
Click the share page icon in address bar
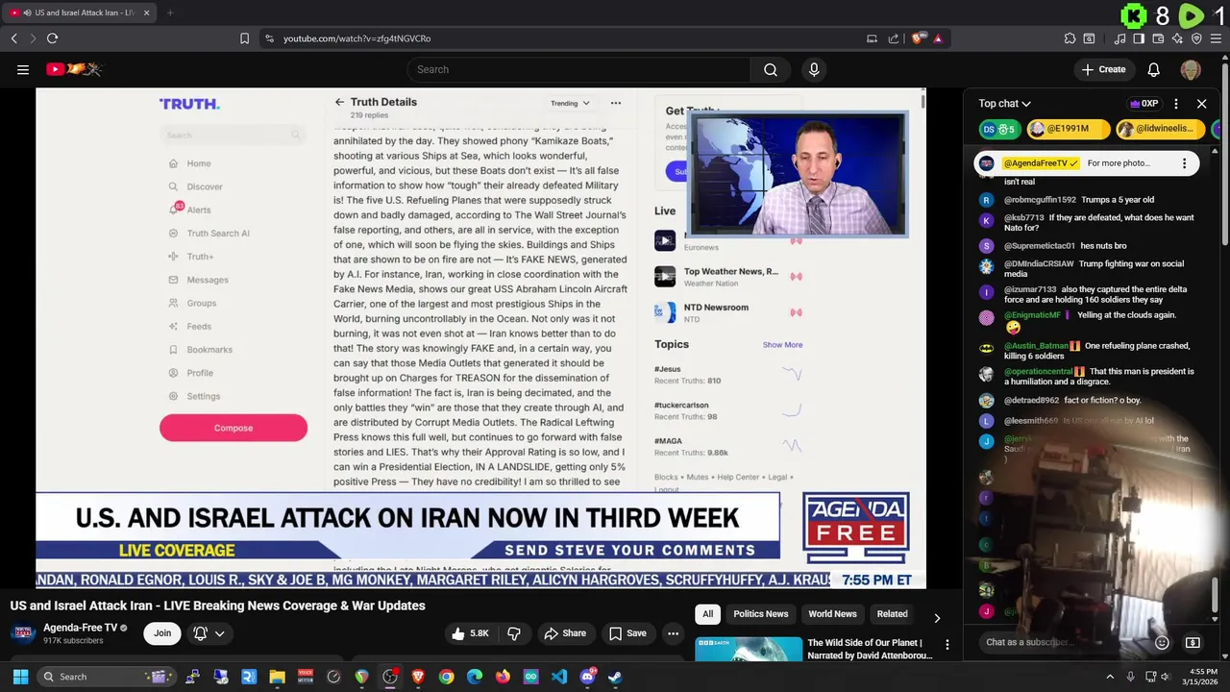click(x=893, y=38)
